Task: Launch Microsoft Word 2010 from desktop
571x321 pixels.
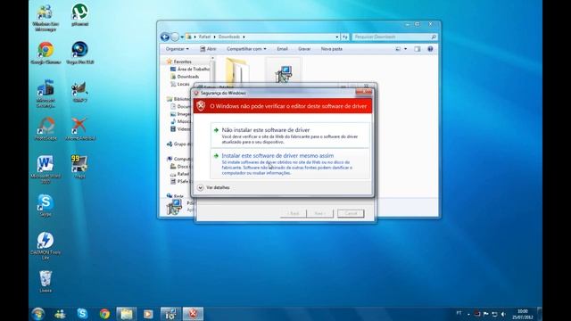Action: click(46, 169)
